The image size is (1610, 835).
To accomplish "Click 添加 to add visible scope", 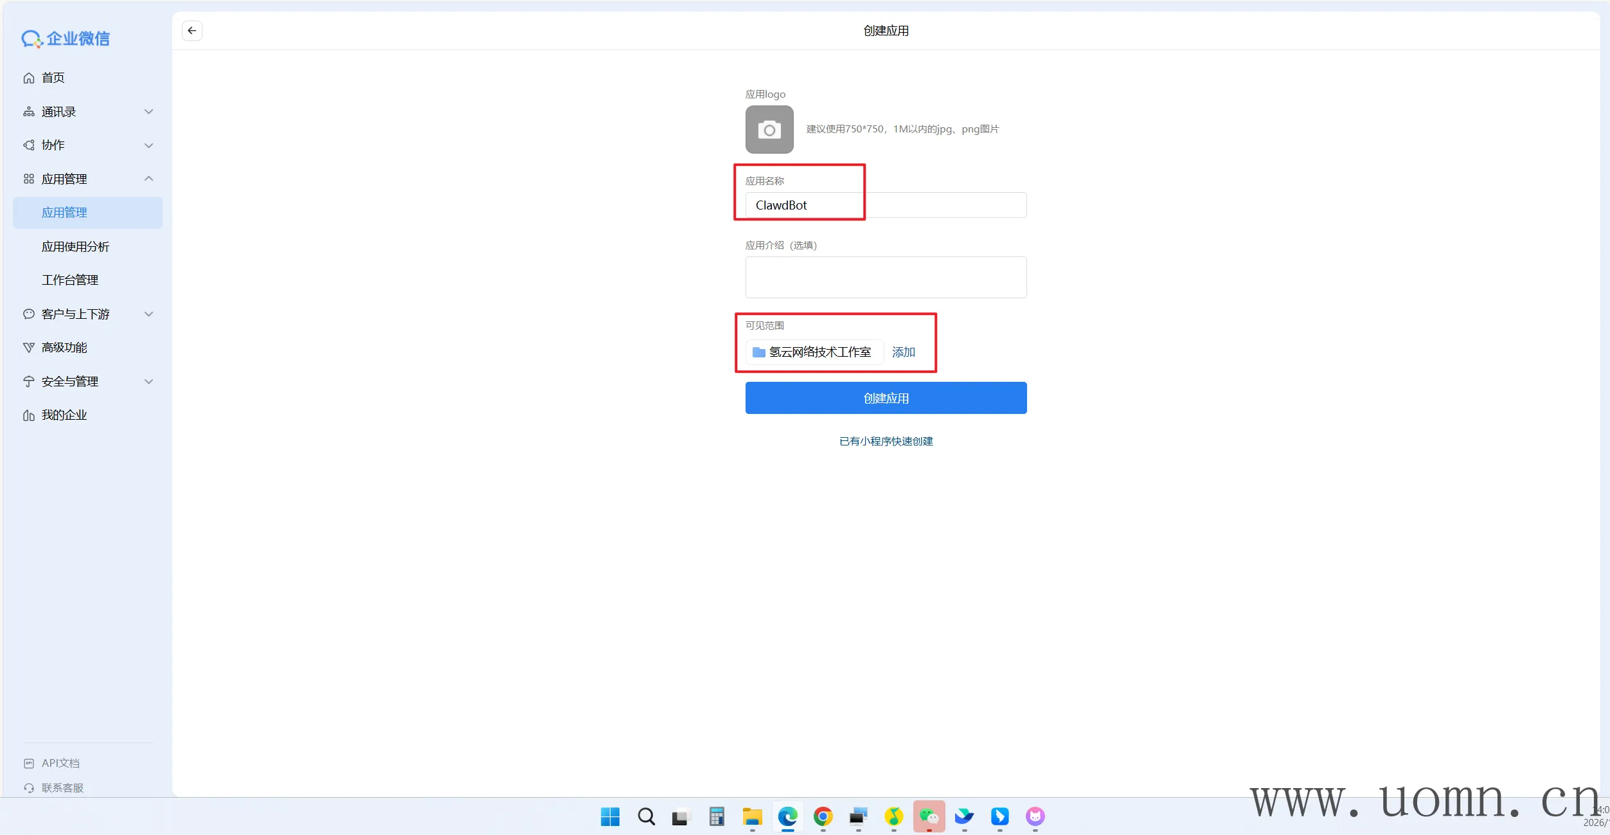I will (x=903, y=352).
